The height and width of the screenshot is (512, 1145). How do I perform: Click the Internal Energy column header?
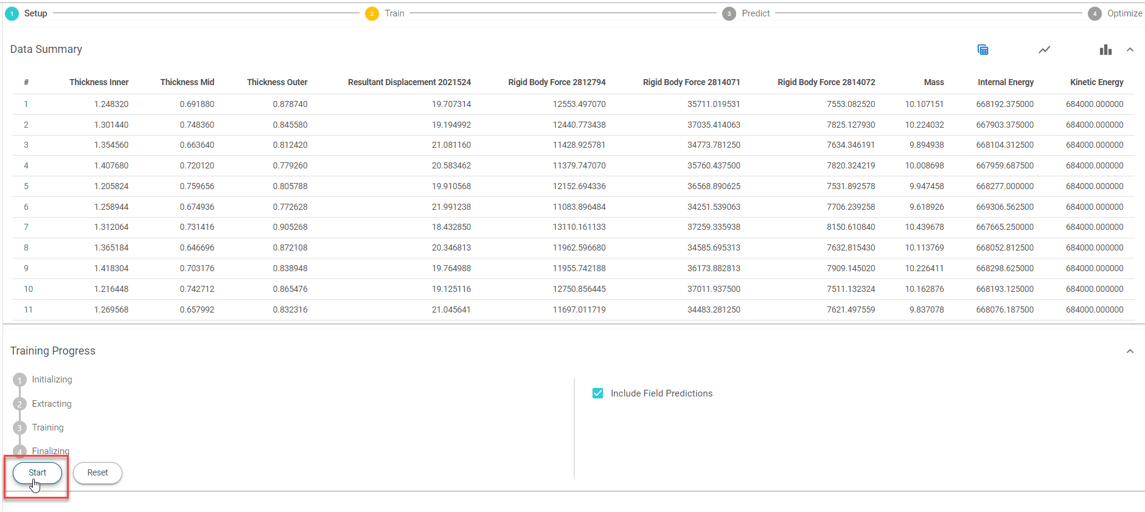point(1006,82)
